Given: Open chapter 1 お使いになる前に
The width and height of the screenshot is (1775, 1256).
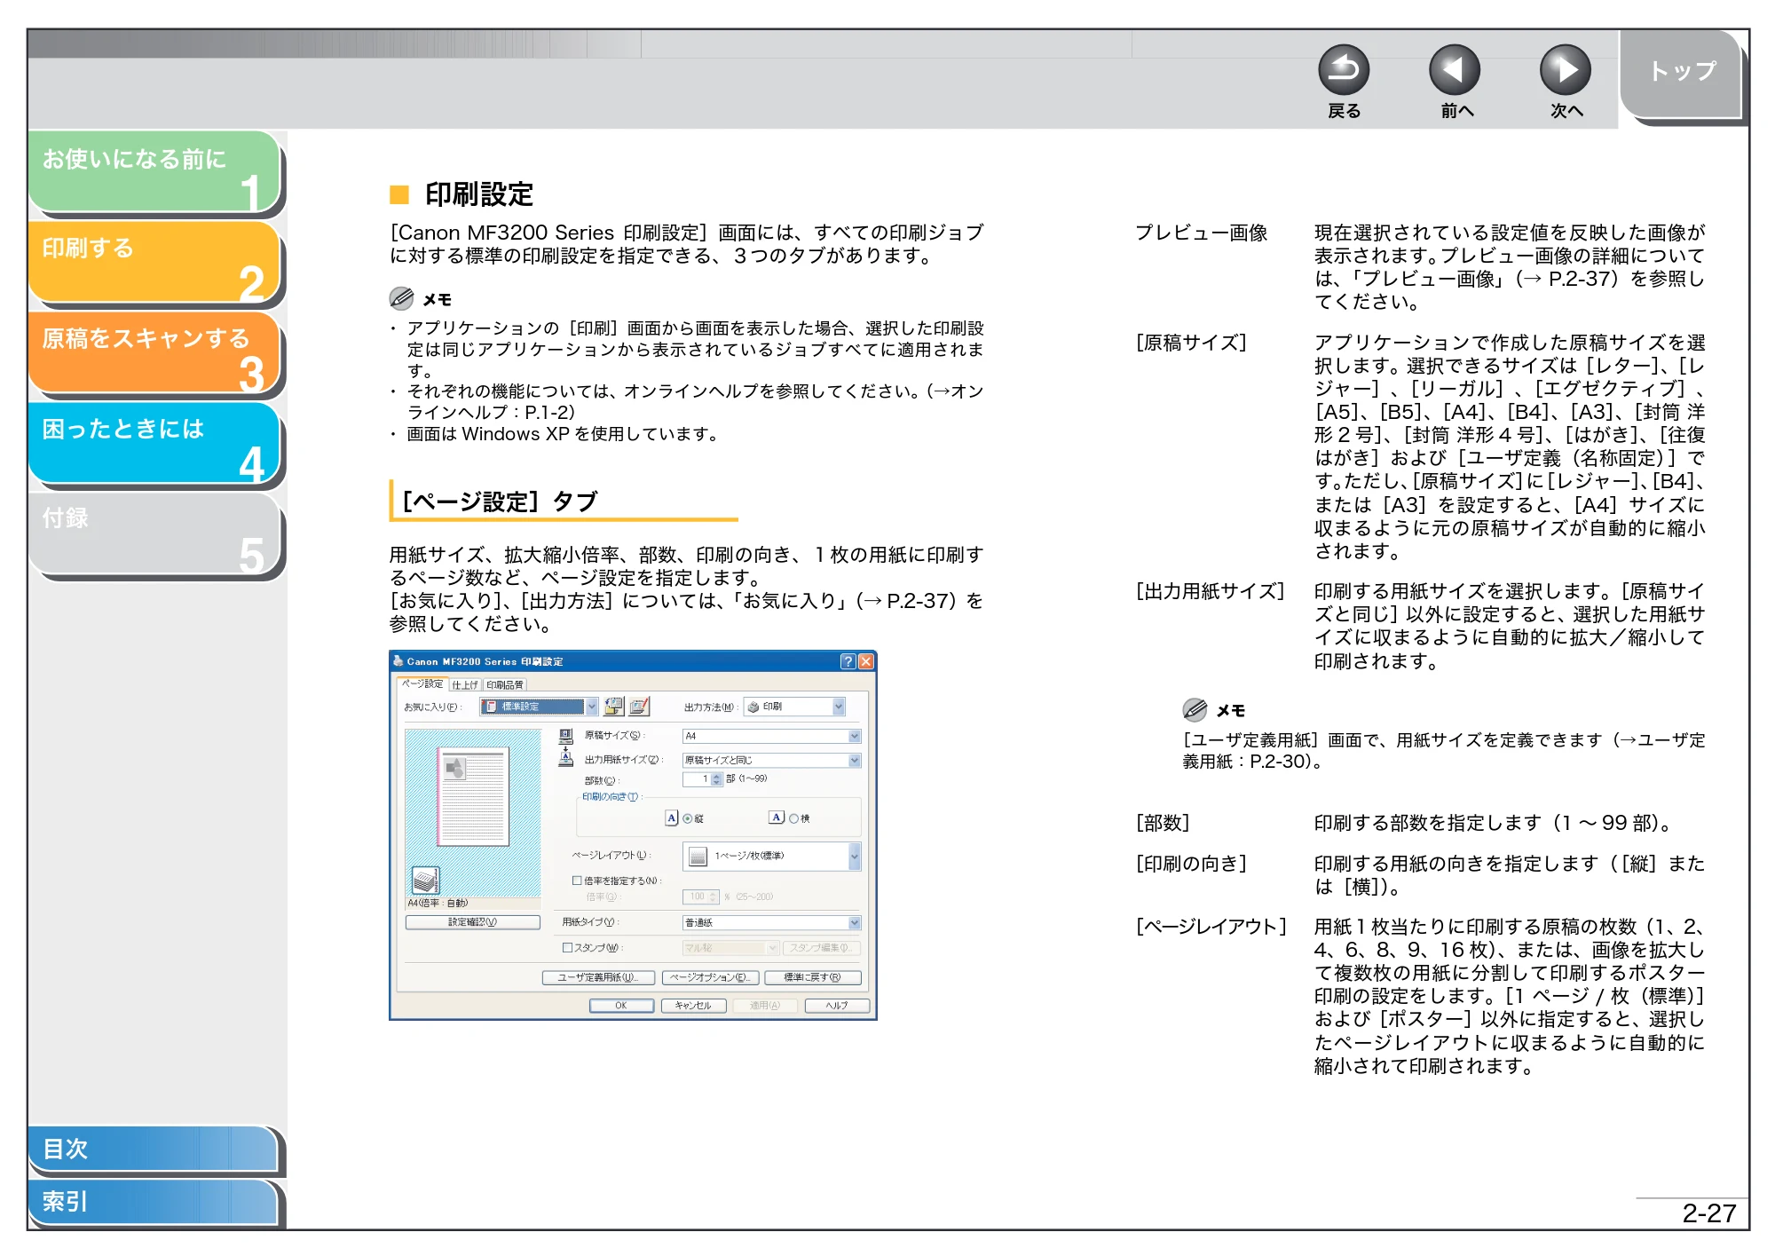Looking at the screenshot, I should [154, 171].
